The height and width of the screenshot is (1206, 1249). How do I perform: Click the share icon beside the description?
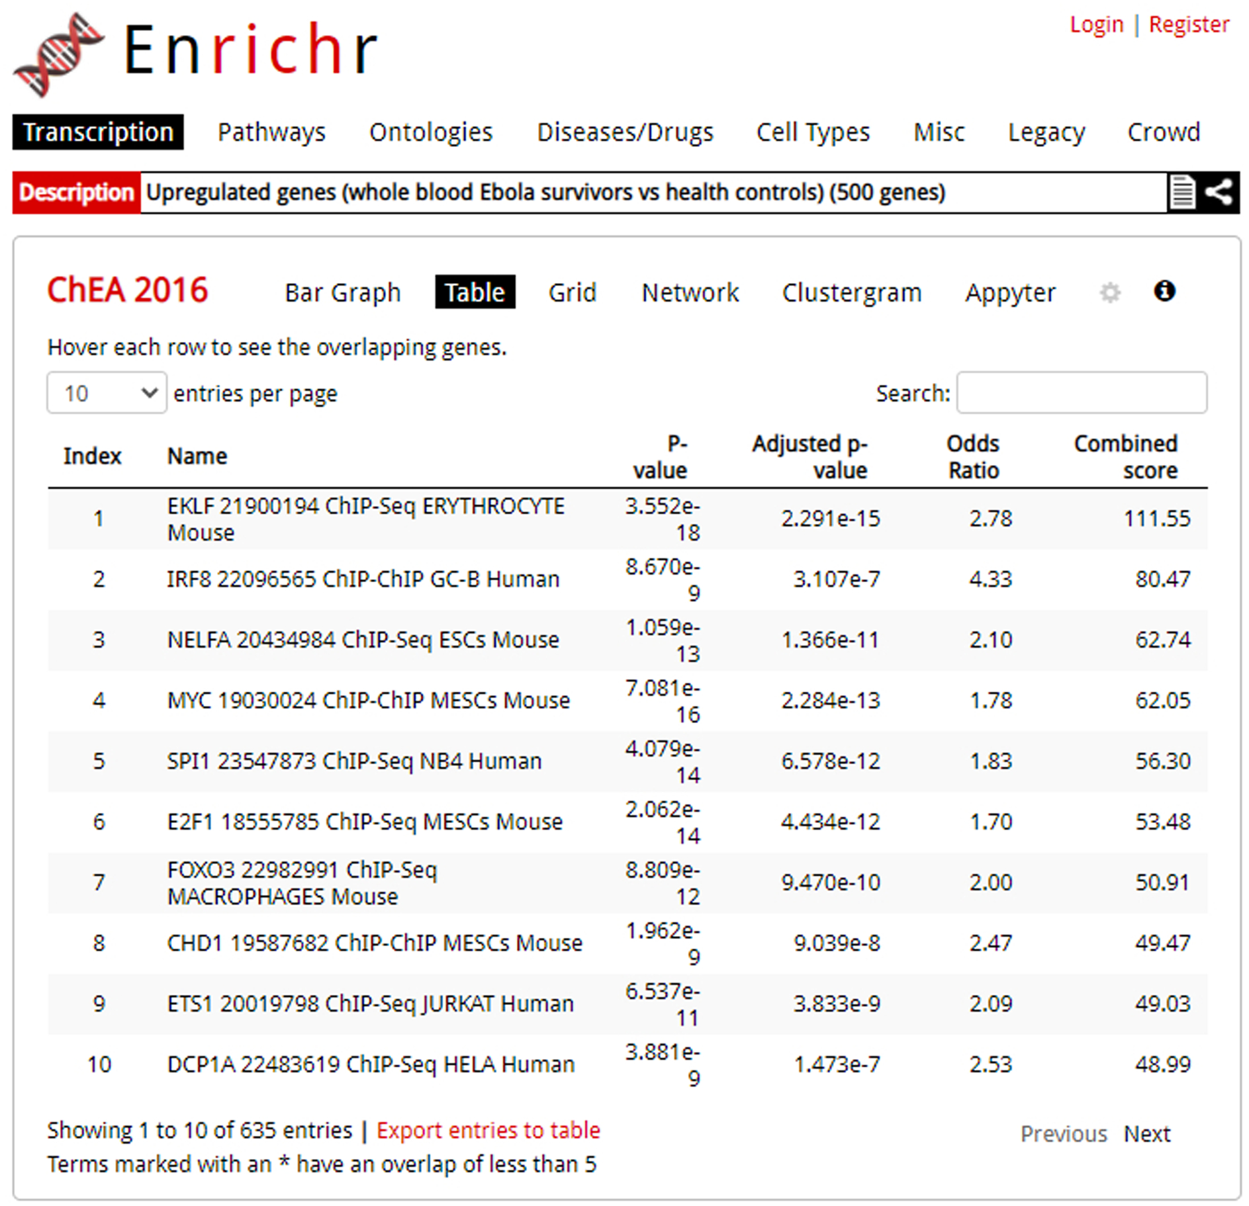point(1219,193)
